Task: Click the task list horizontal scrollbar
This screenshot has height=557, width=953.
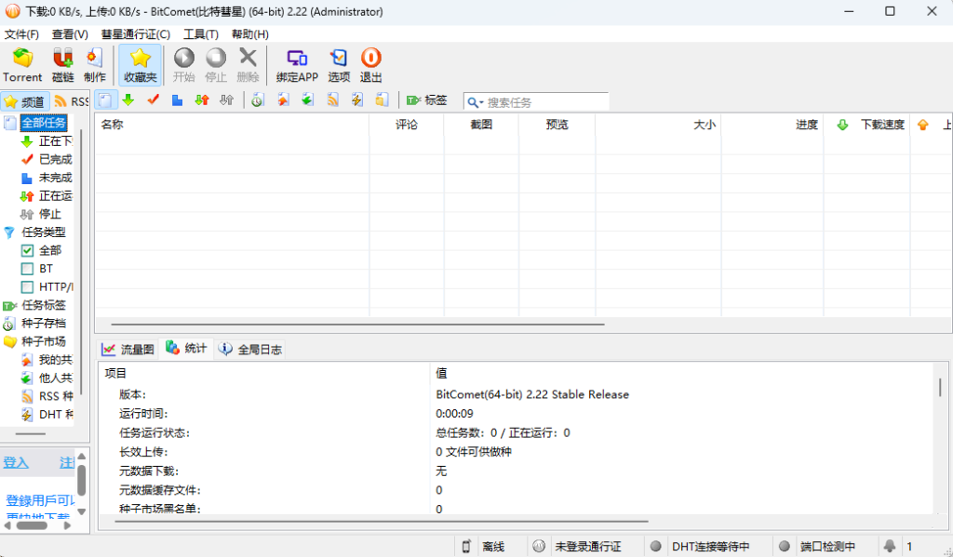Action: click(x=357, y=325)
